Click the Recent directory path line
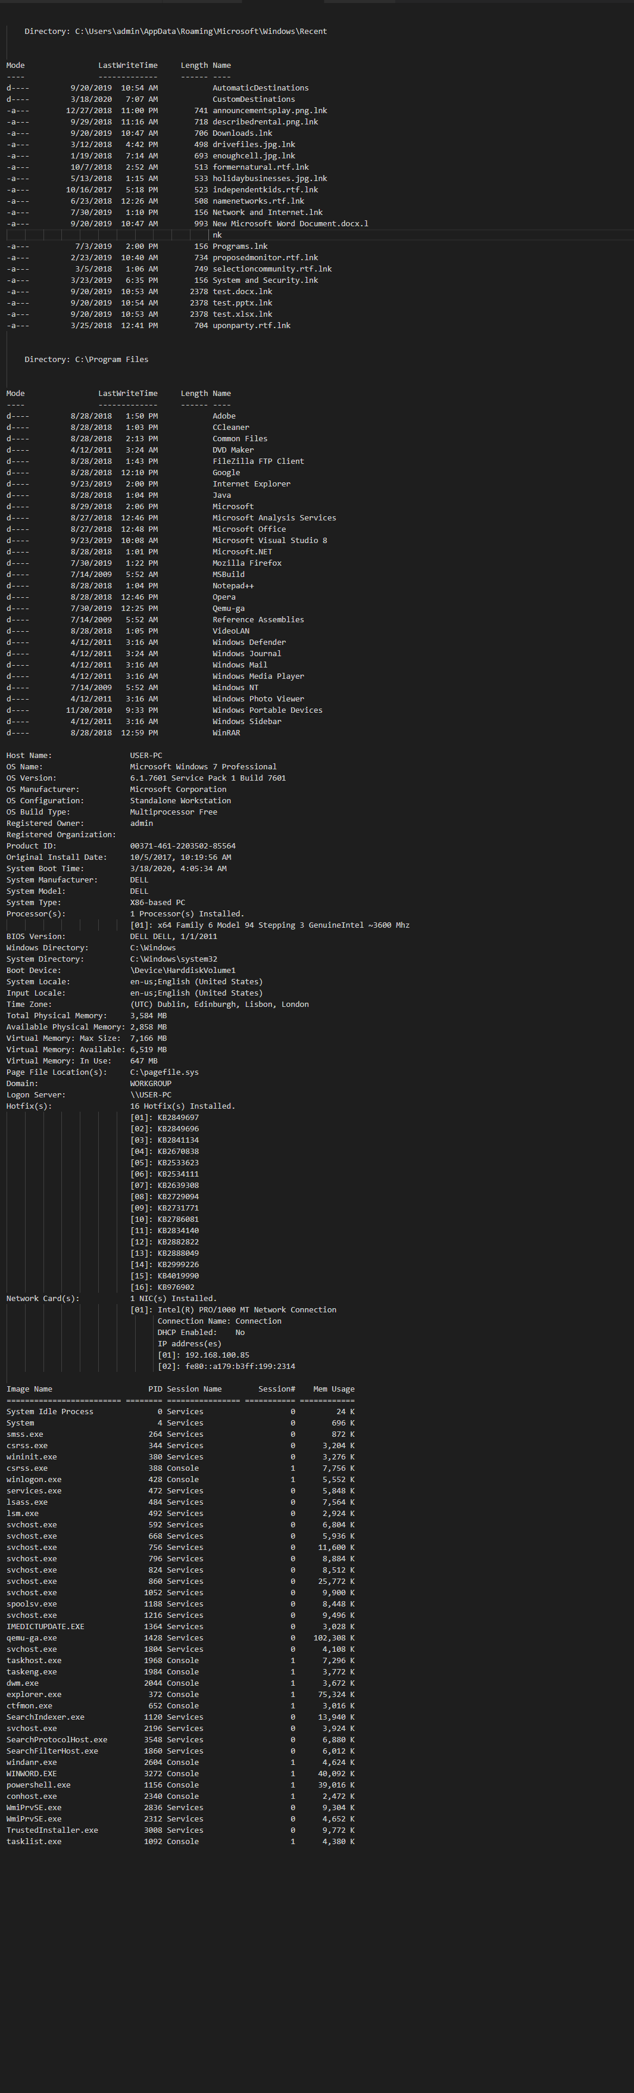 (x=175, y=32)
